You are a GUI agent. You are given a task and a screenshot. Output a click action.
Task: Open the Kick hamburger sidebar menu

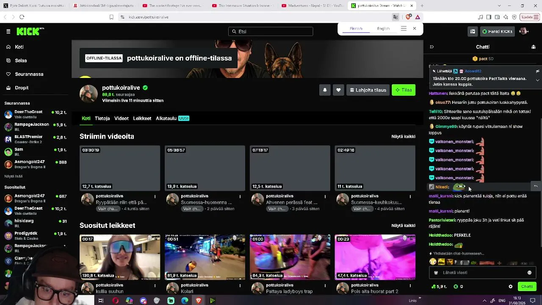click(8, 31)
